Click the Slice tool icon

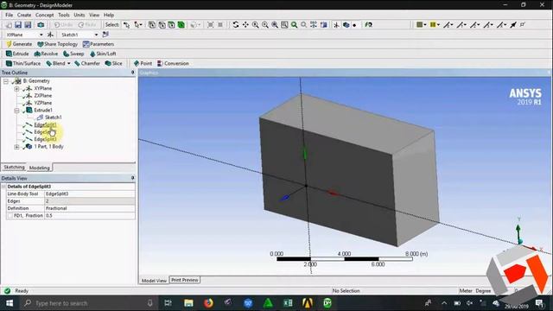pyautogui.click(x=108, y=63)
